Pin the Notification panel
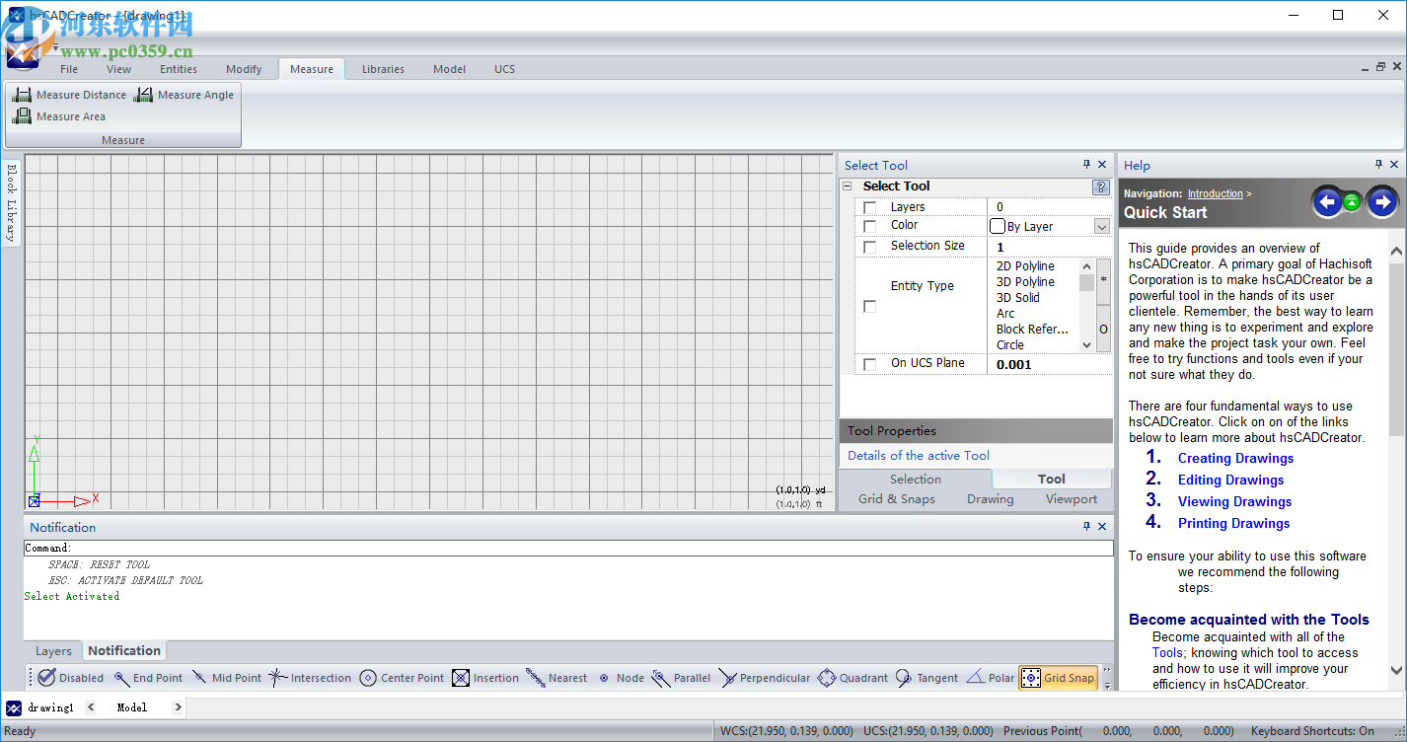 1087,527
